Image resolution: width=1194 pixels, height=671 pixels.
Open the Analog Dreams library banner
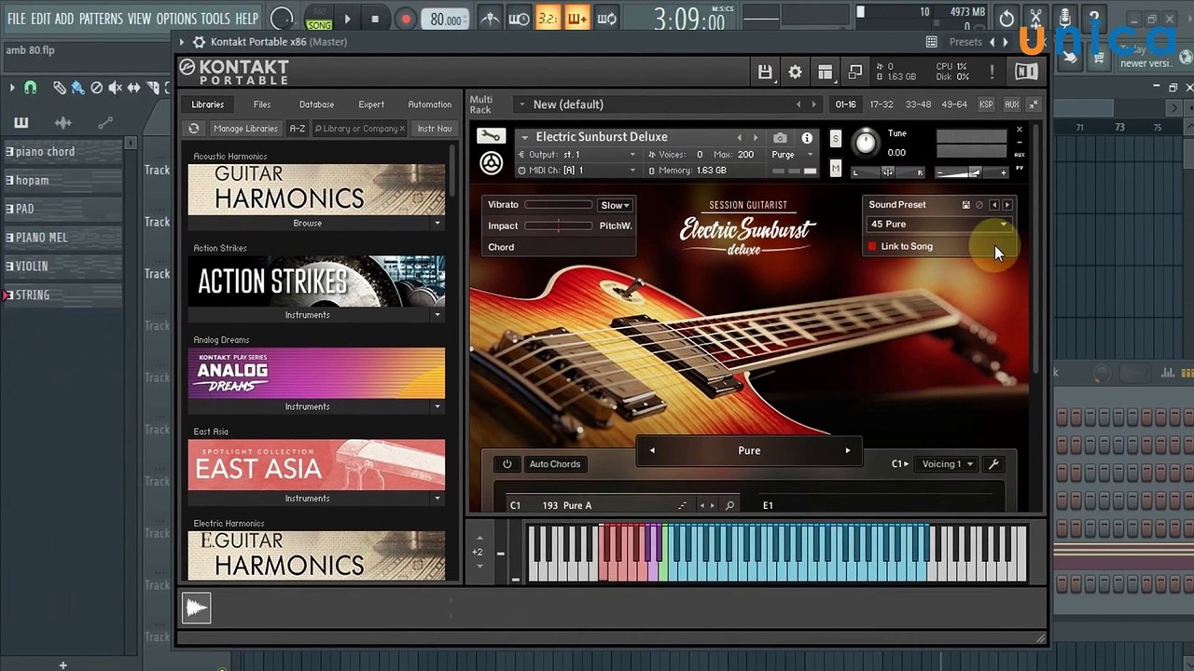[316, 373]
